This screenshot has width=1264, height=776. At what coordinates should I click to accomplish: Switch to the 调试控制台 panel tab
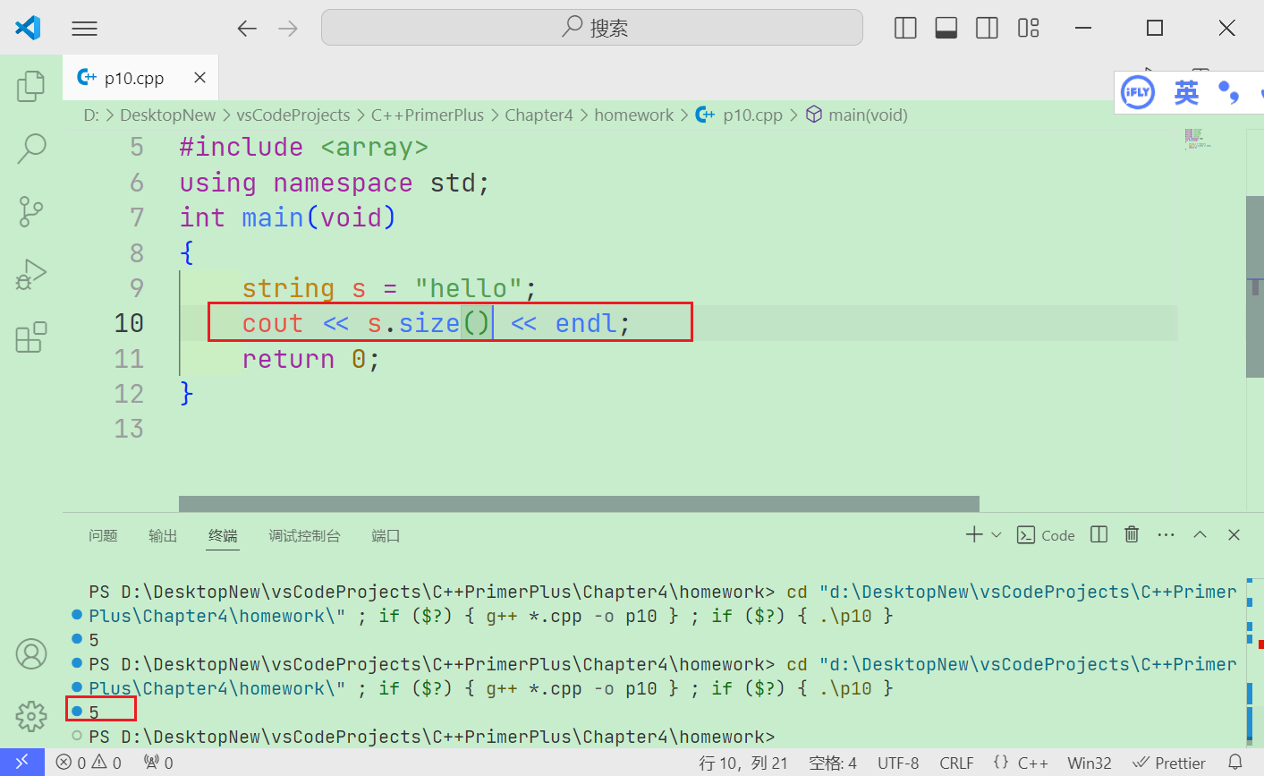click(304, 536)
